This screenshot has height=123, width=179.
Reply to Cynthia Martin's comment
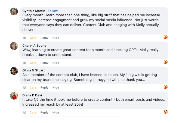tap(44, 38)
